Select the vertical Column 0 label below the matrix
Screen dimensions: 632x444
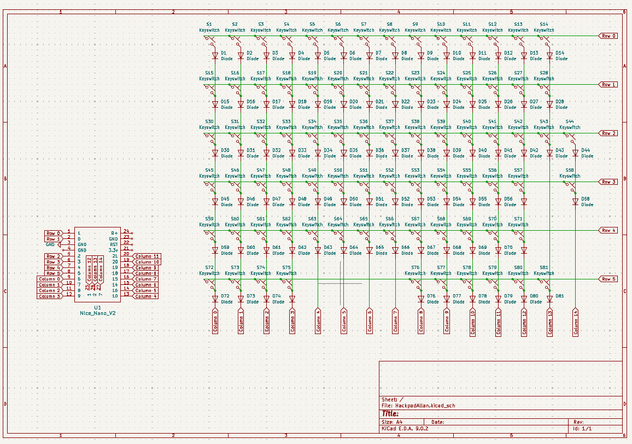[x=215, y=321]
